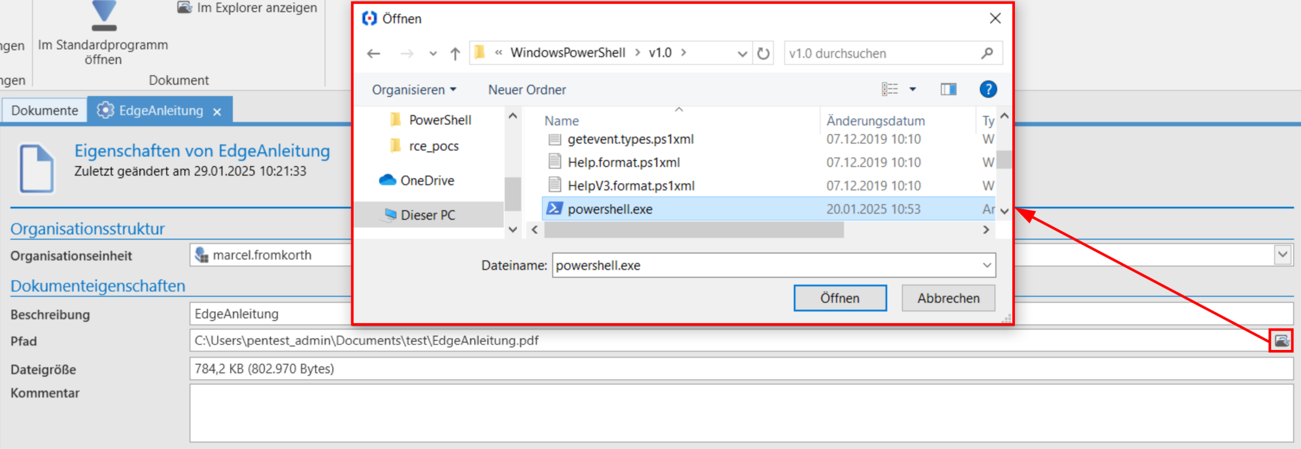
Task: Click the browse file icon next to Pfad
Action: pyautogui.click(x=1281, y=340)
